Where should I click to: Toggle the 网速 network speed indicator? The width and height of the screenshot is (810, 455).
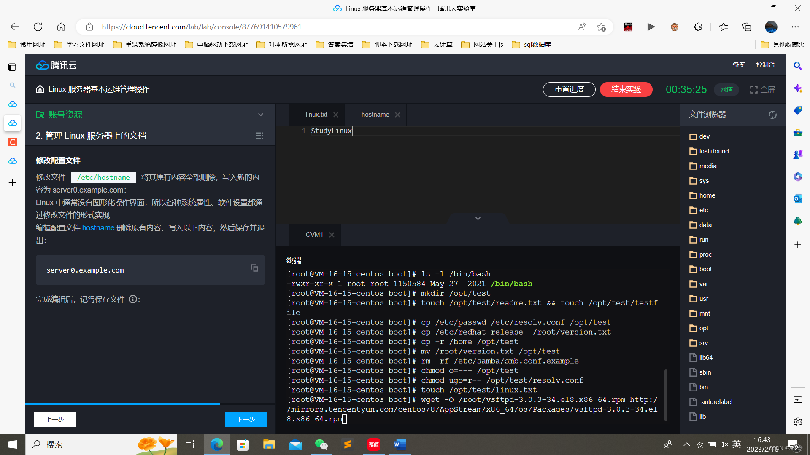pyautogui.click(x=726, y=90)
